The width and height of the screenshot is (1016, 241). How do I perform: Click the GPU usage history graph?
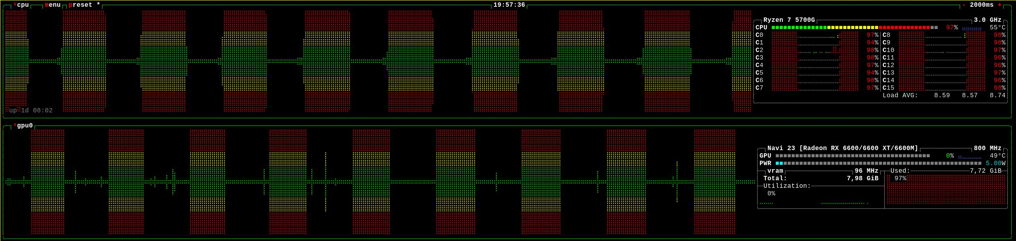(380, 182)
